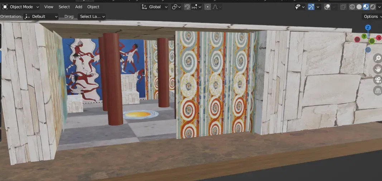Toggle the camera view icon
The width and height of the screenshot is (382, 181).
click(x=378, y=80)
